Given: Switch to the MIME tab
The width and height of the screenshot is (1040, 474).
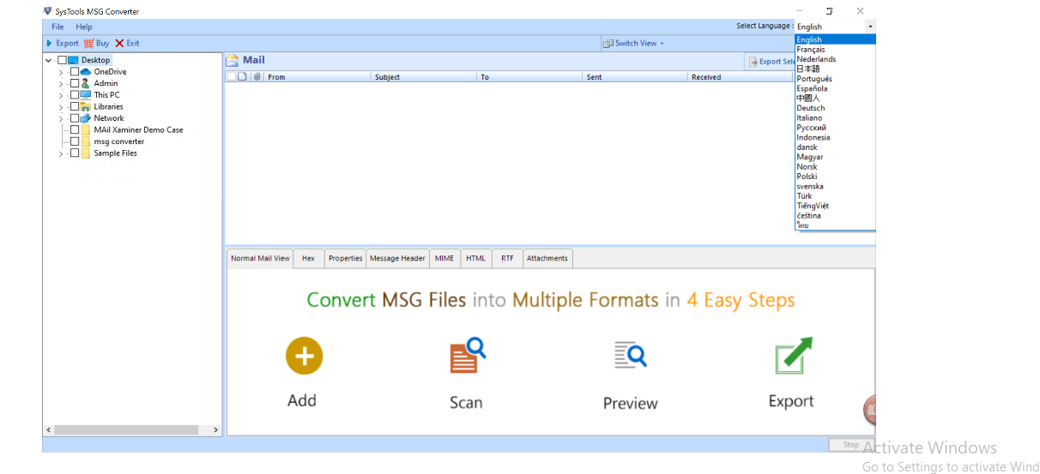Looking at the screenshot, I should click(444, 258).
